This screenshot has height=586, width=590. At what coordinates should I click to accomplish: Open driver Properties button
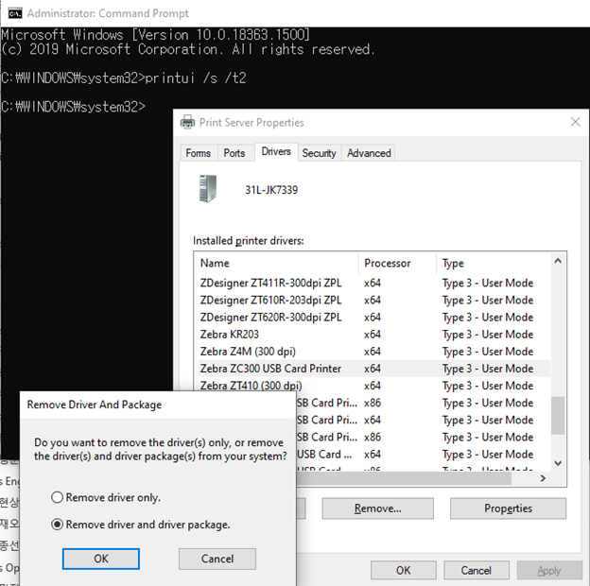[x=508, y=508]
